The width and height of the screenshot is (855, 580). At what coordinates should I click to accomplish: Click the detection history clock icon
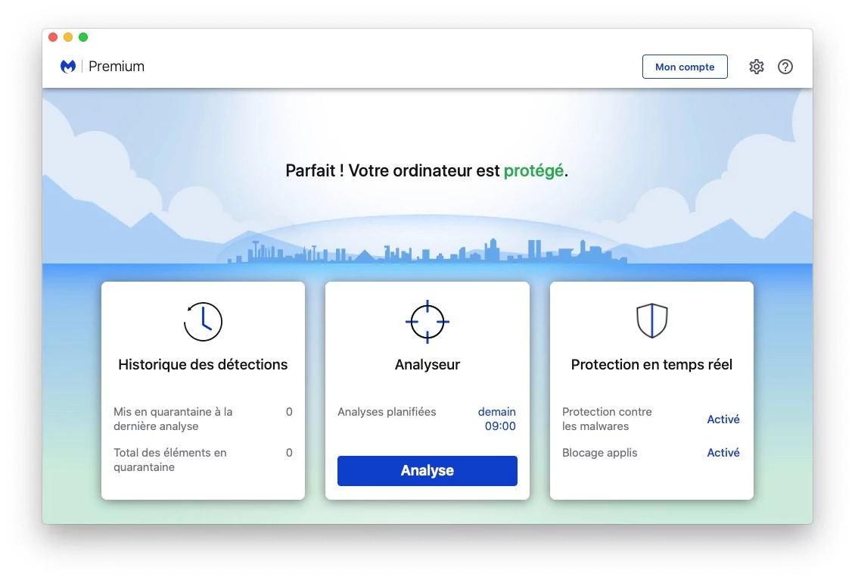click(x=203, y=322)
